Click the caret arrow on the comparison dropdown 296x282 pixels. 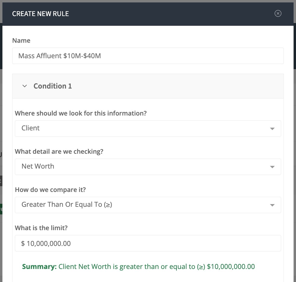click(272, 205)
